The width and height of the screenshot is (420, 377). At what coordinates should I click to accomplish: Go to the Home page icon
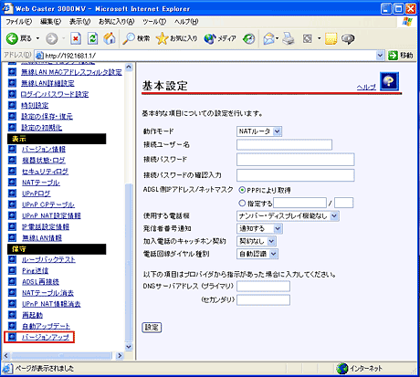click(x=110, y=38)
